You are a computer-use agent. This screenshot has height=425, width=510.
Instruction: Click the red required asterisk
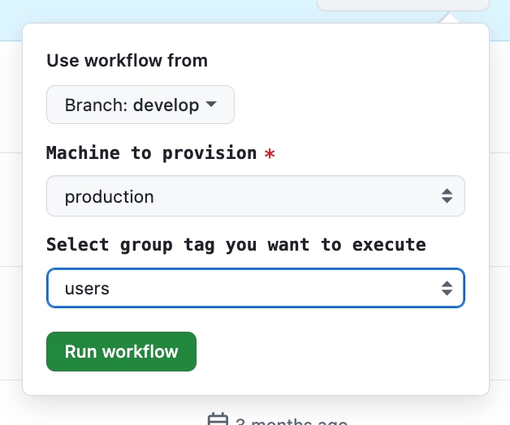270,153
